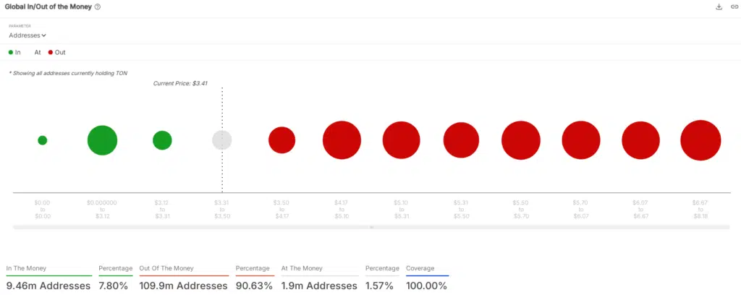The height and width of the screenshot is (295, 741).
Task: Click the note about addresses holding TON
Action: pos(68,73)
